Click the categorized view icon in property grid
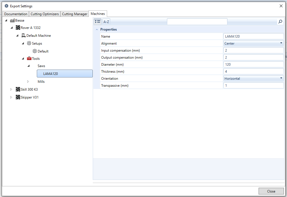 coord(98,22)
